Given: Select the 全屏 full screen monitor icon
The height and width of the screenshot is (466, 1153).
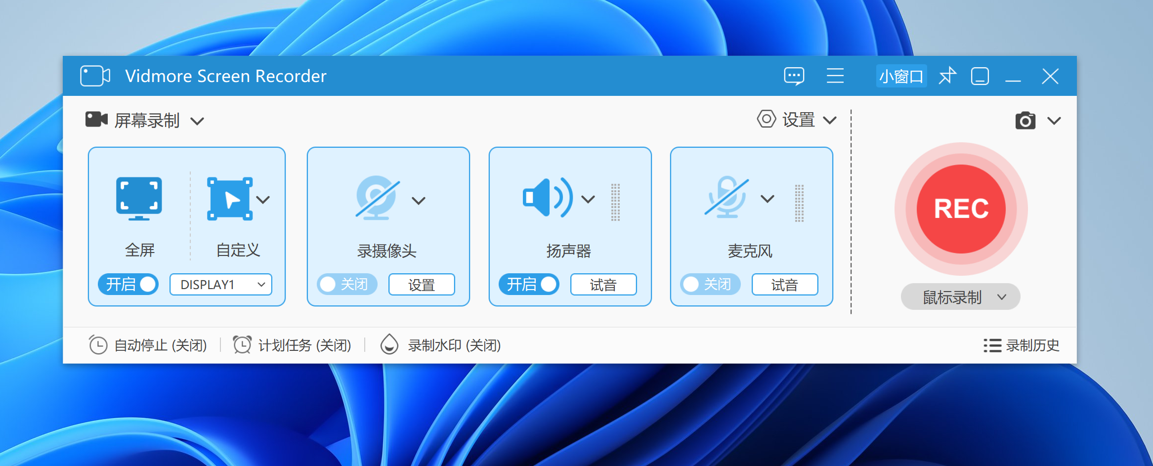Looking at the screenshot, I should (x=139, y=198).
